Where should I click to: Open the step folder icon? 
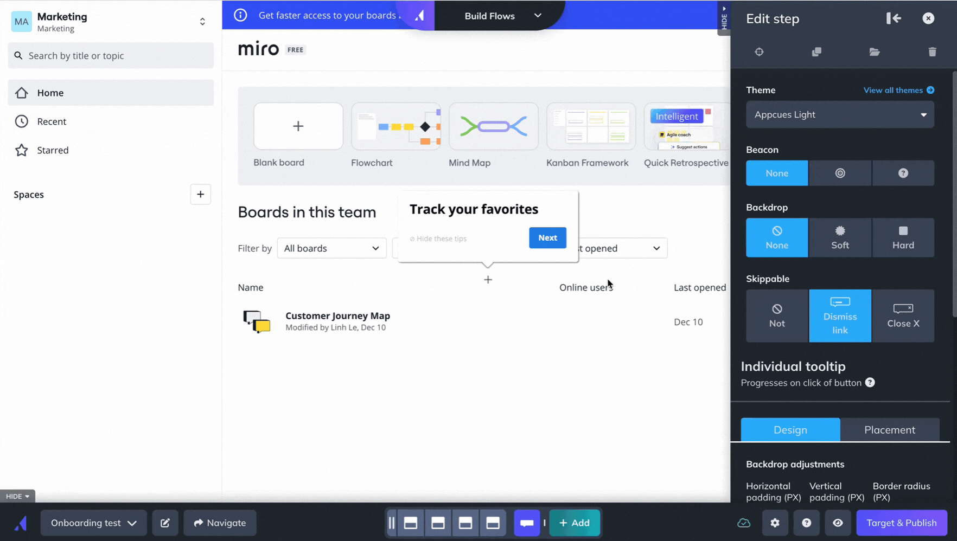pyautogui.click(x=874, y=51)
